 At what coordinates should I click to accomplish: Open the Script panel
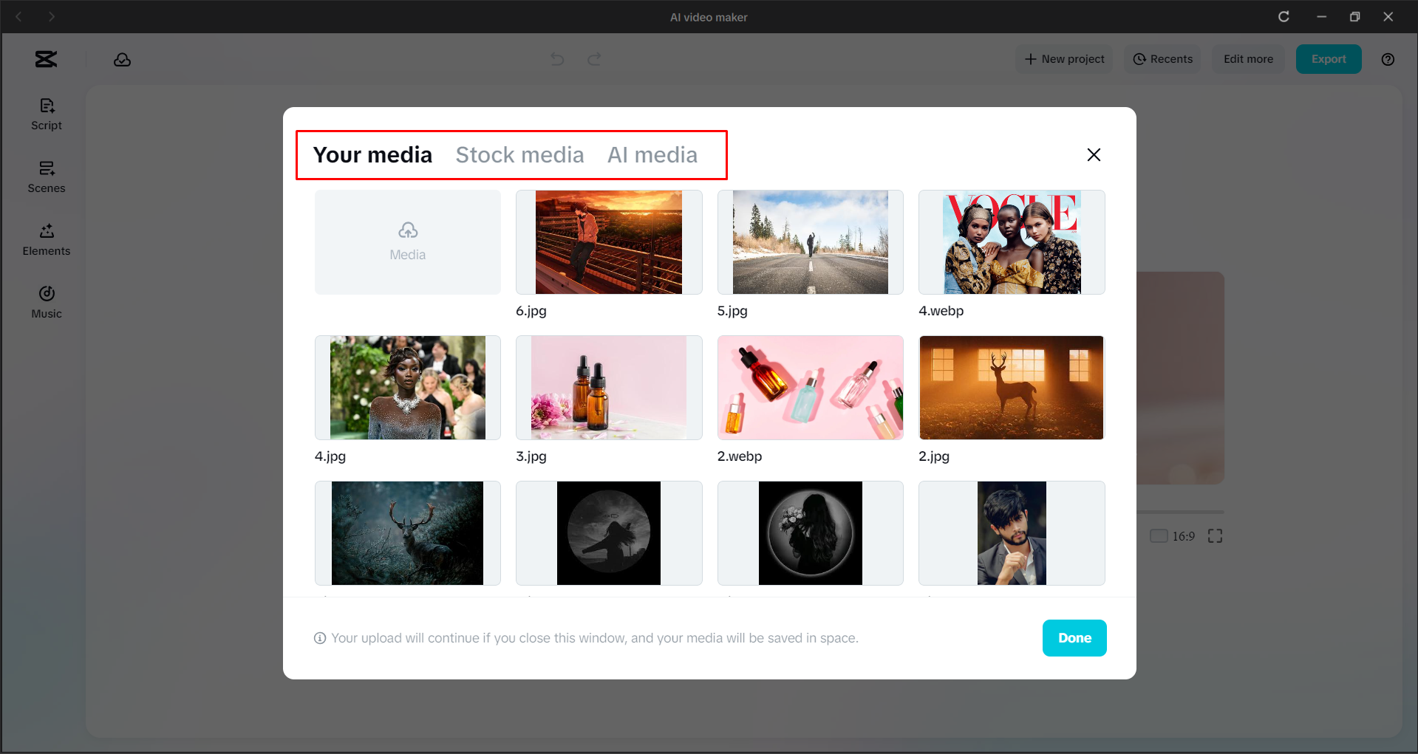click(x=46, y=114)
